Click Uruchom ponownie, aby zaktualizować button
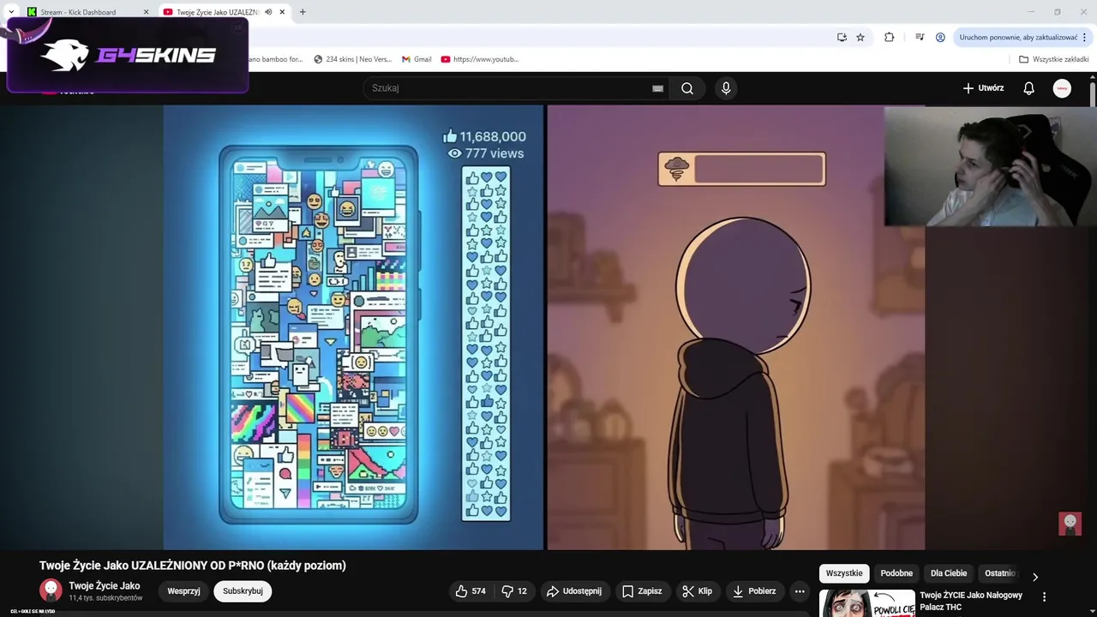The image size is (1097, 617). point(1018,37)
